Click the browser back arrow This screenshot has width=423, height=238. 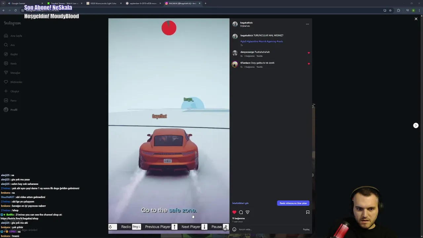tap(4, 10)
